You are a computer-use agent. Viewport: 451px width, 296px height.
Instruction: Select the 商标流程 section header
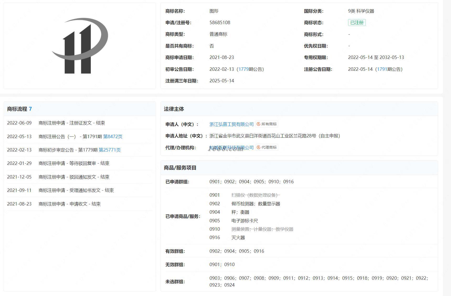(80, 109)
